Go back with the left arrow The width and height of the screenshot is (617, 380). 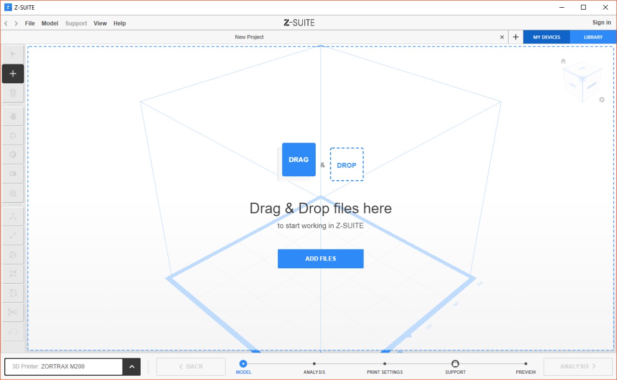[6, 23]
